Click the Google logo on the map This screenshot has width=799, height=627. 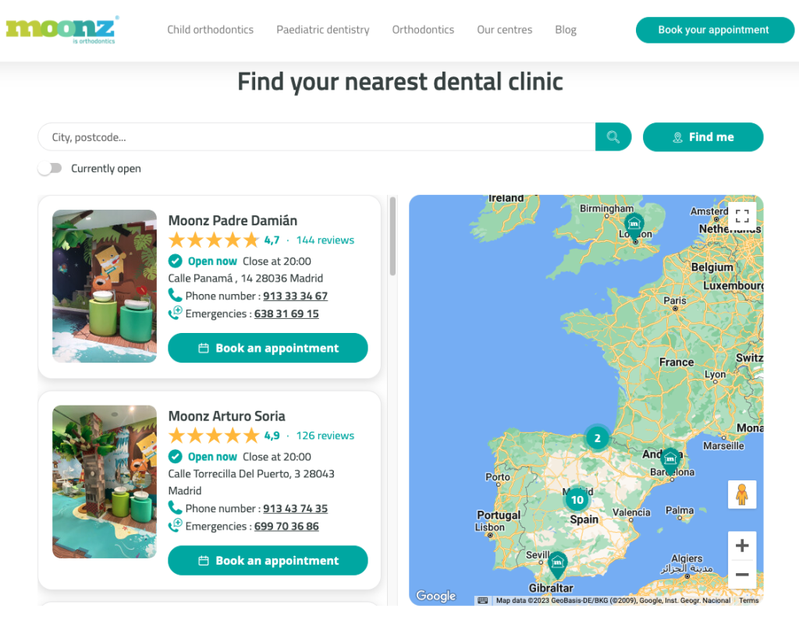tap(436, 596)
